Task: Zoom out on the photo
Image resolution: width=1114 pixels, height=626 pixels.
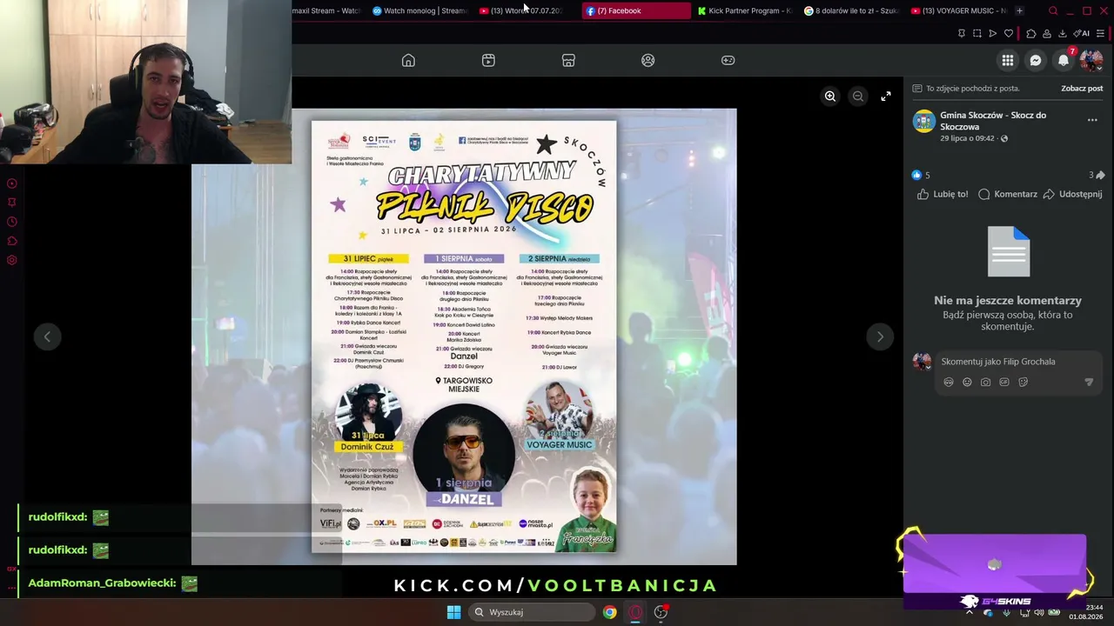Action: point(858,97)
